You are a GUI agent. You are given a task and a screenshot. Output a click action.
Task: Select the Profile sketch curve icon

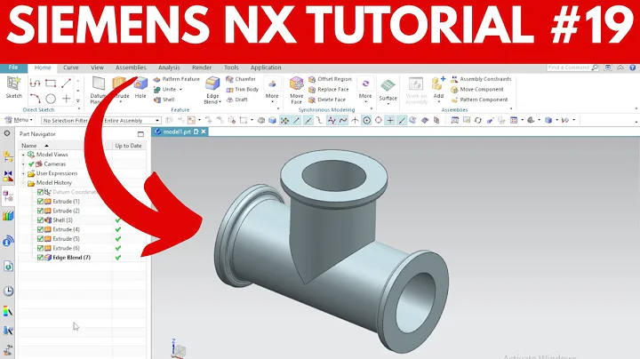[x=35, y=84]
